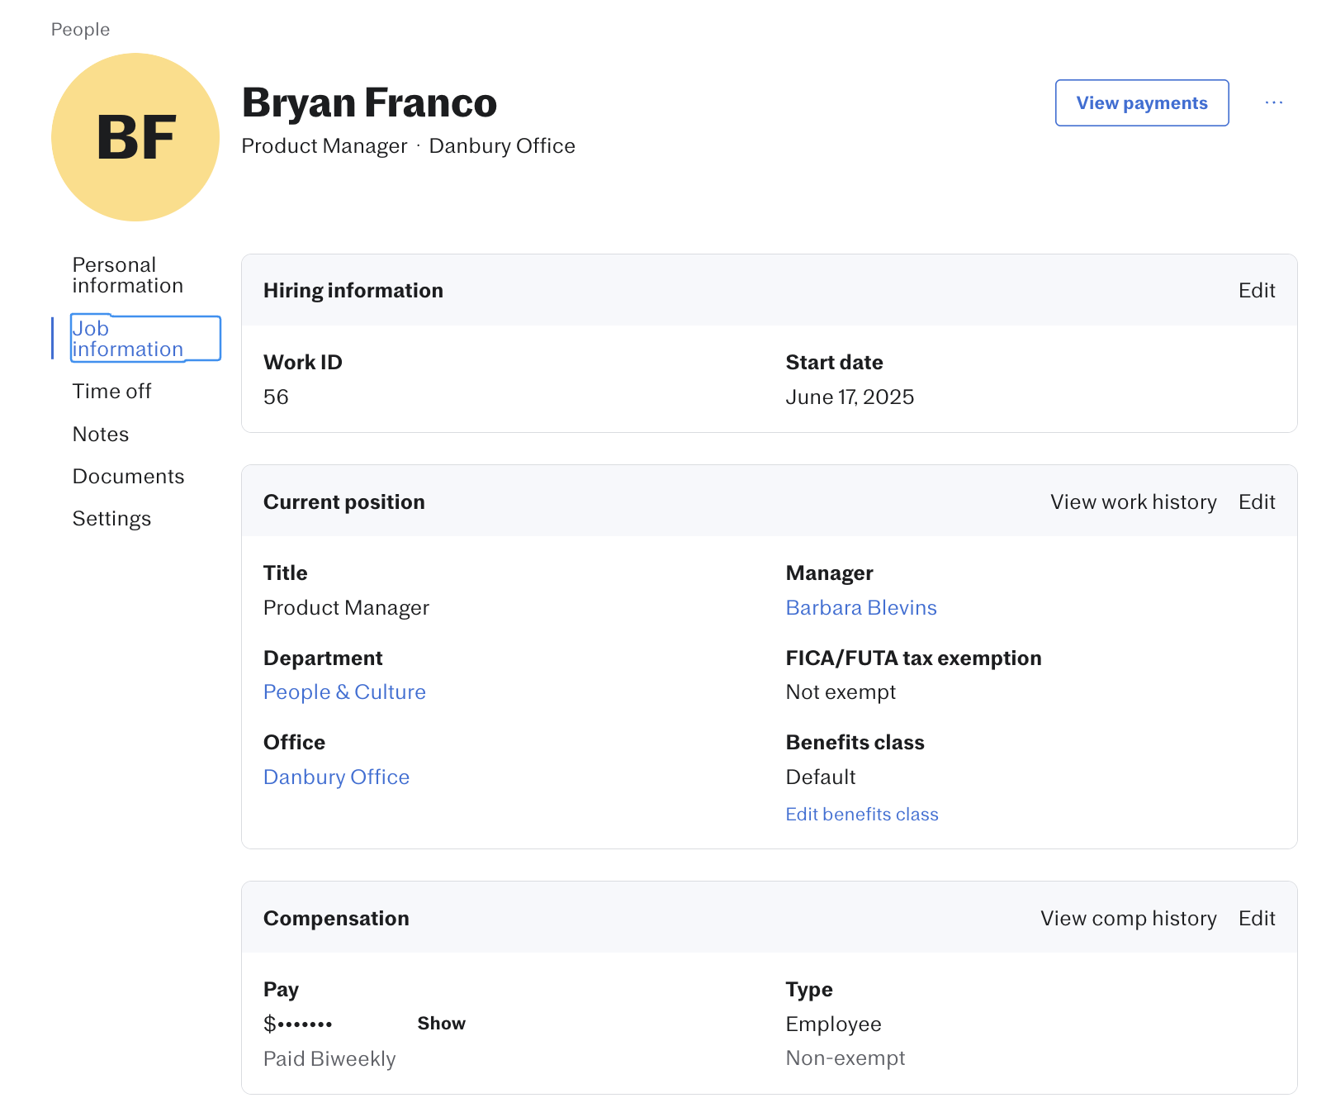Open Danbury Office link
The image size is (1331, 1117).
[336, 777]
